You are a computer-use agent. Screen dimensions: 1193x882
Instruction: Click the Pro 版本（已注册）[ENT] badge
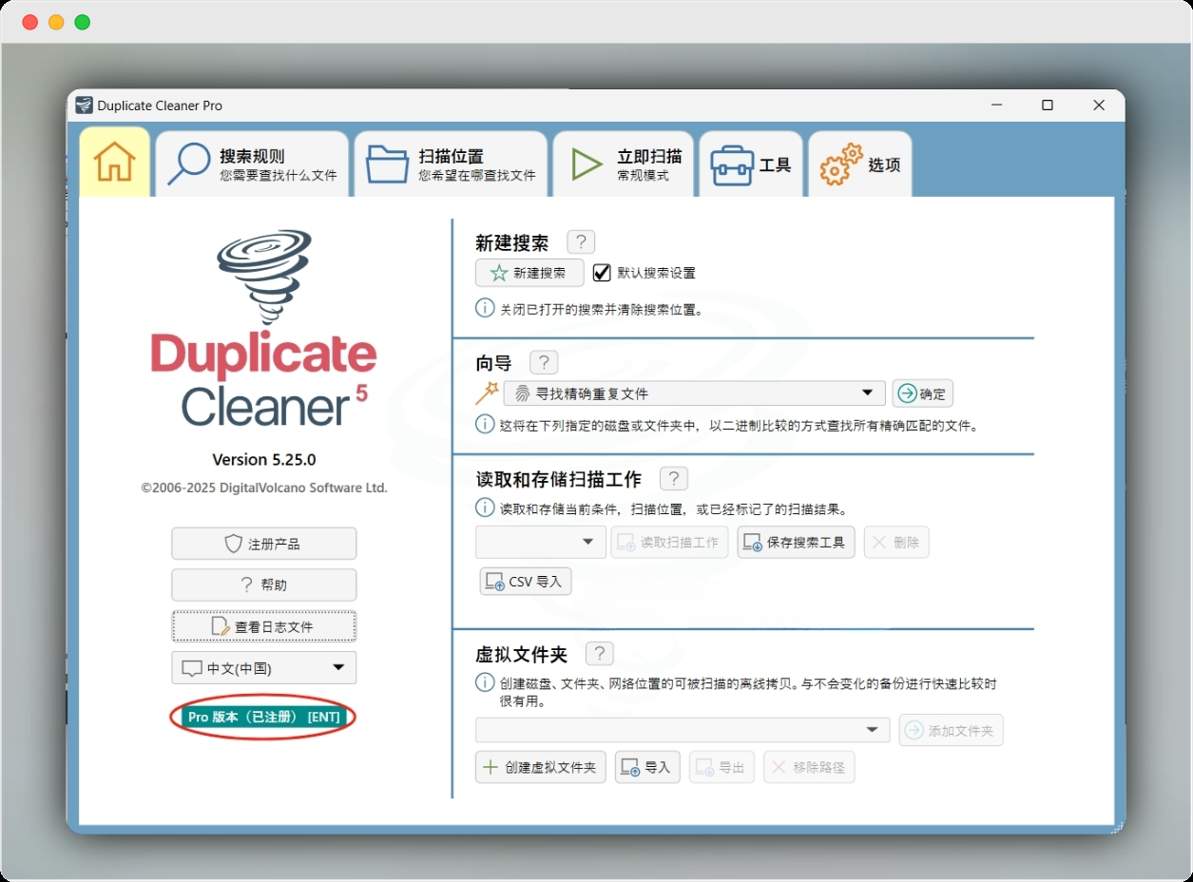(x=263, y=717)
